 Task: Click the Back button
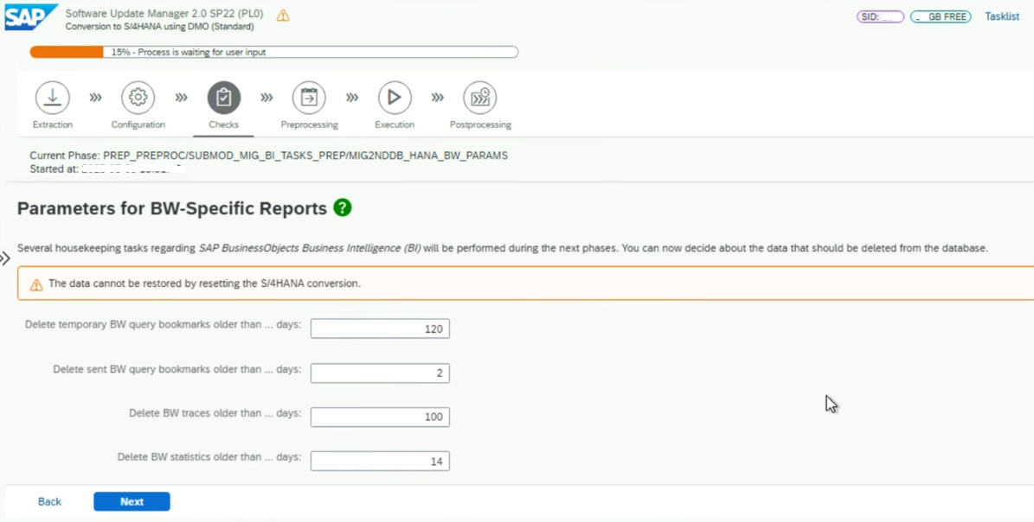(x=49, y=501)
